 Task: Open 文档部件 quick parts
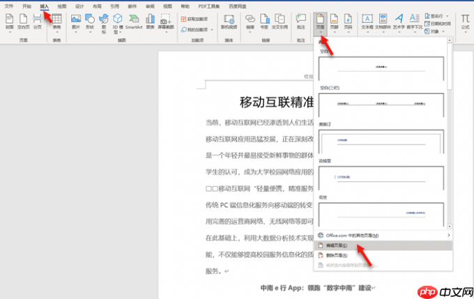coord(383,22)
